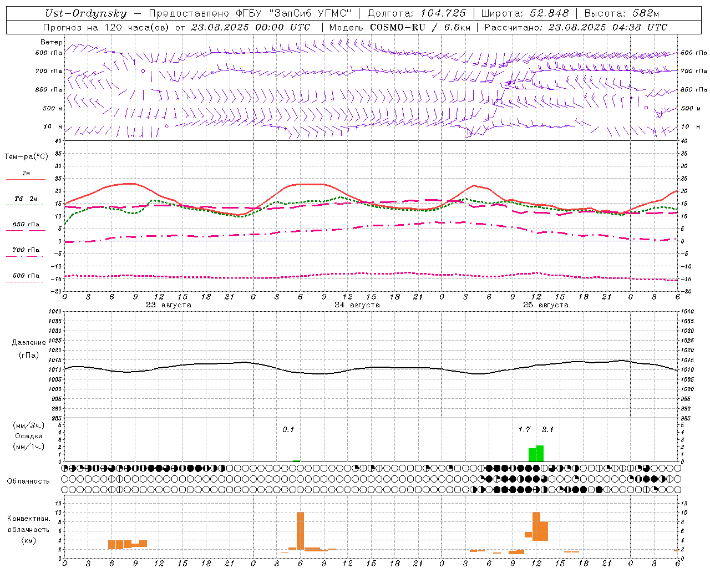Click the Долгота: 104.725 value
Image resolution: width=710 pixels, height=568 pixels.
coord(417,13)
